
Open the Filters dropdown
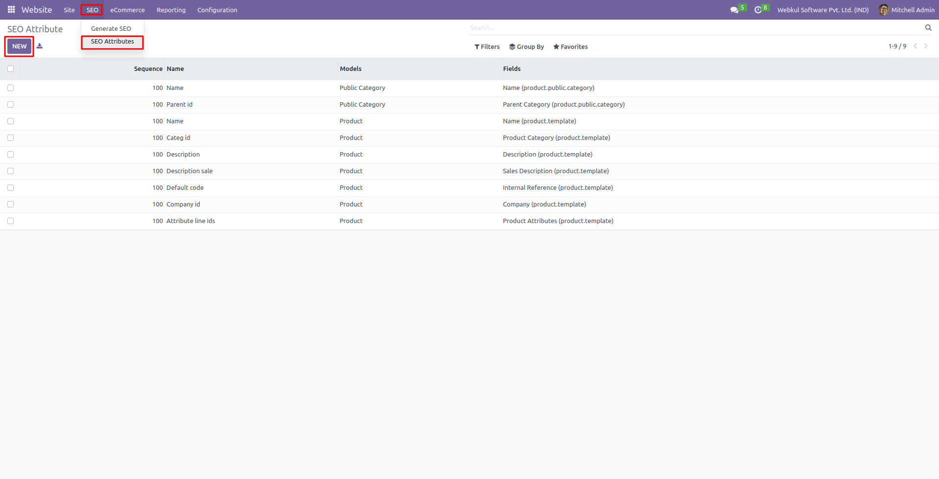coord(487,47)
